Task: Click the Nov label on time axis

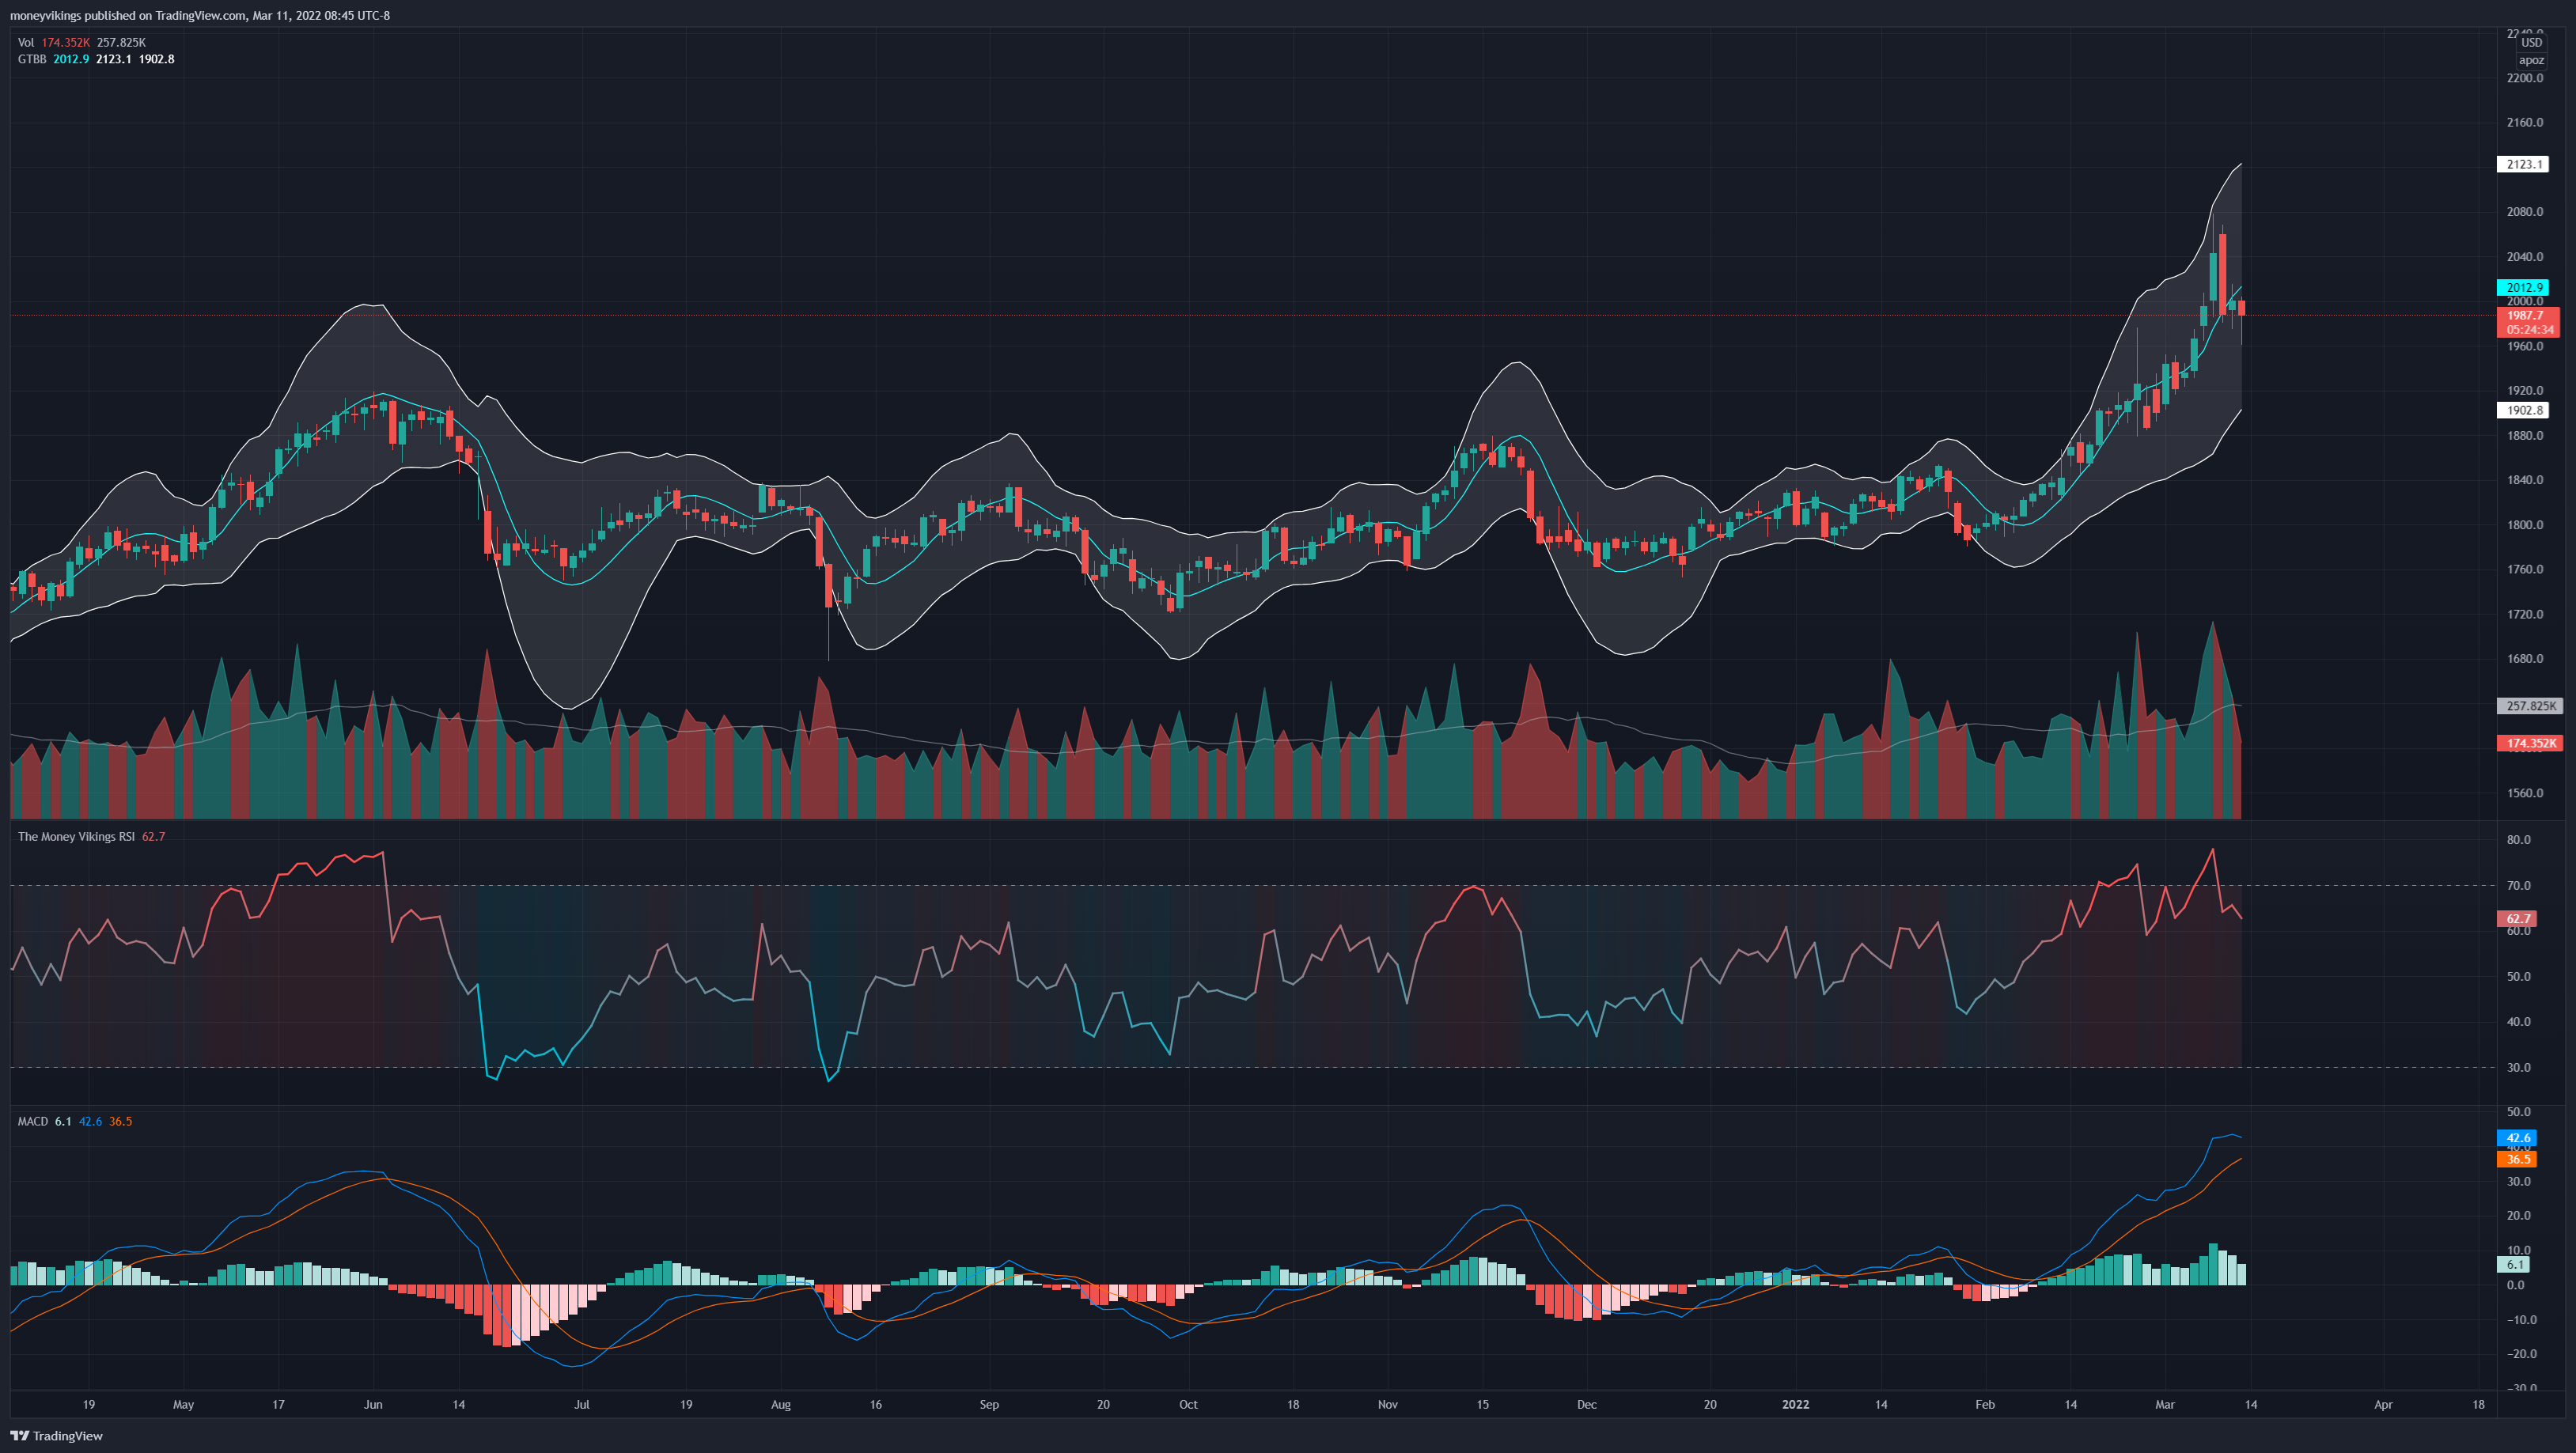Action: [1387, 1404]
